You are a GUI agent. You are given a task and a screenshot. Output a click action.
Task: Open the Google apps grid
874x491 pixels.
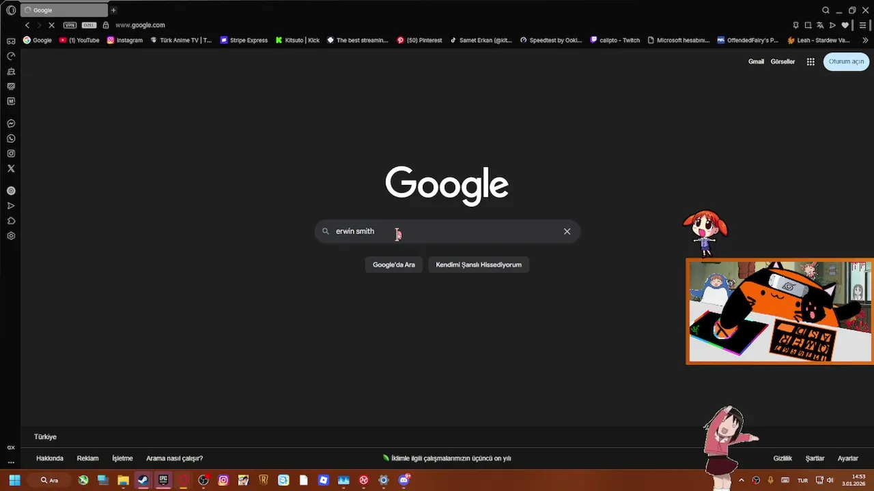click(810, 61)
